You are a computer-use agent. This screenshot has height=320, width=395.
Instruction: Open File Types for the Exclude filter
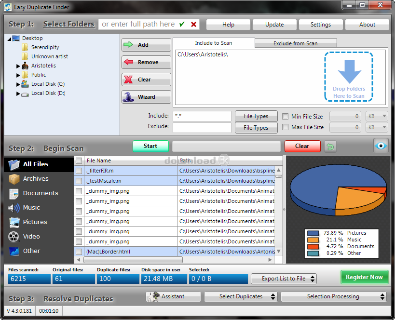click(256, 128)
